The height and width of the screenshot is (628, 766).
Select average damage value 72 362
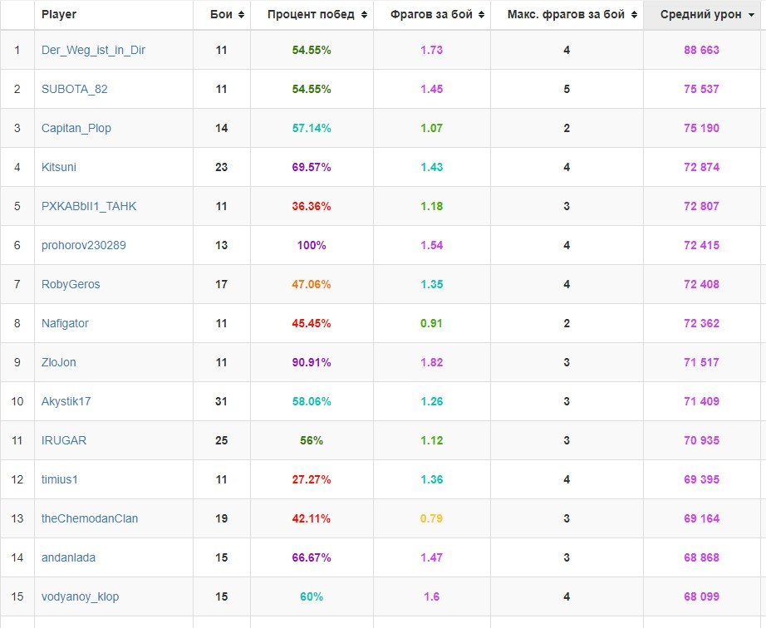point(701,324)
